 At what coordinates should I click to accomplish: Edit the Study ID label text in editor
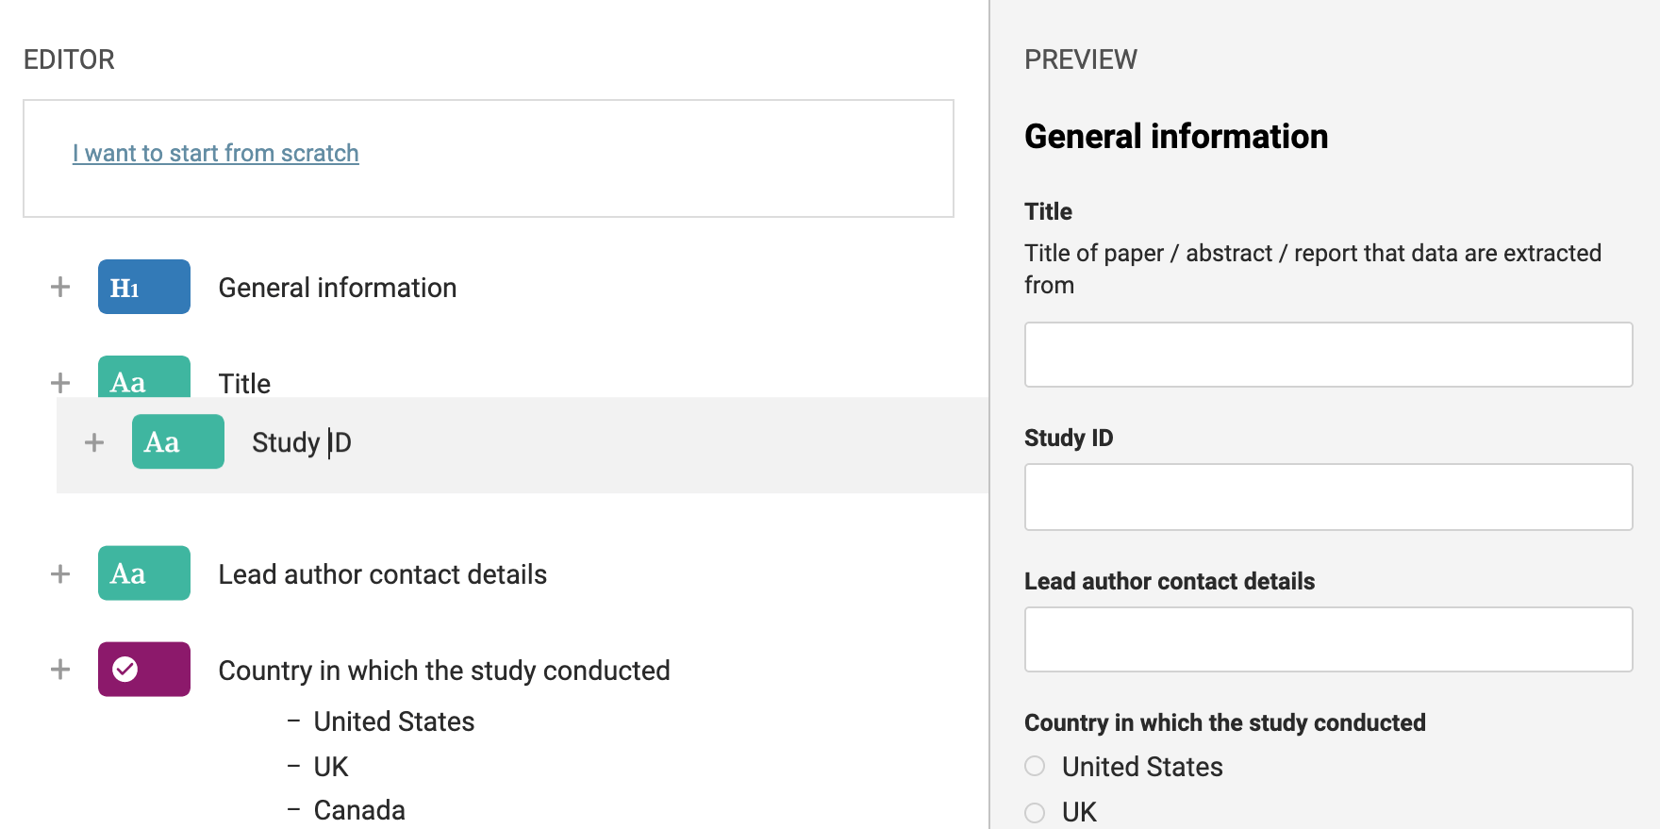point(302,442)
